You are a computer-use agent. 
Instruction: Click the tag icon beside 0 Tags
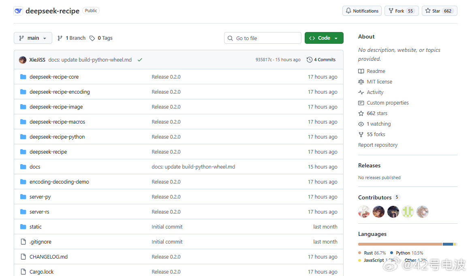[92, 38]
